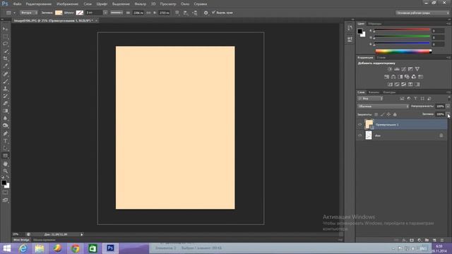Open the blend mode dropdown
The image size is (452, 254).
tap(383, 107)
